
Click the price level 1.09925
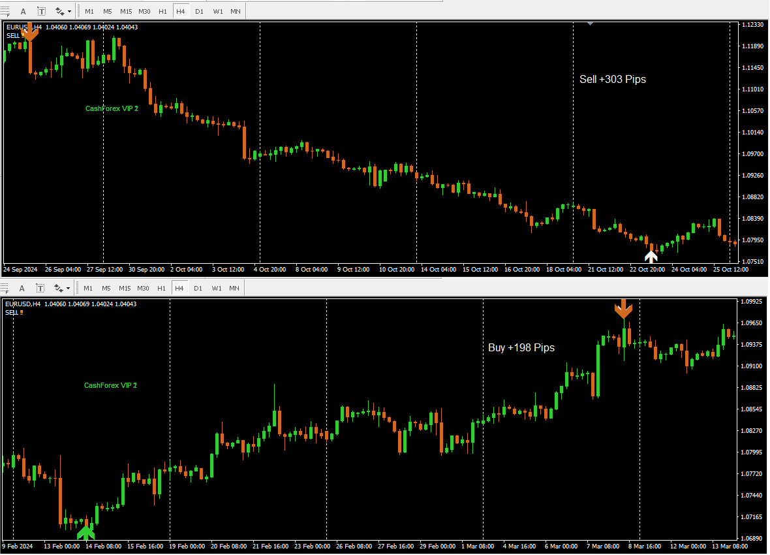point(751,302)
